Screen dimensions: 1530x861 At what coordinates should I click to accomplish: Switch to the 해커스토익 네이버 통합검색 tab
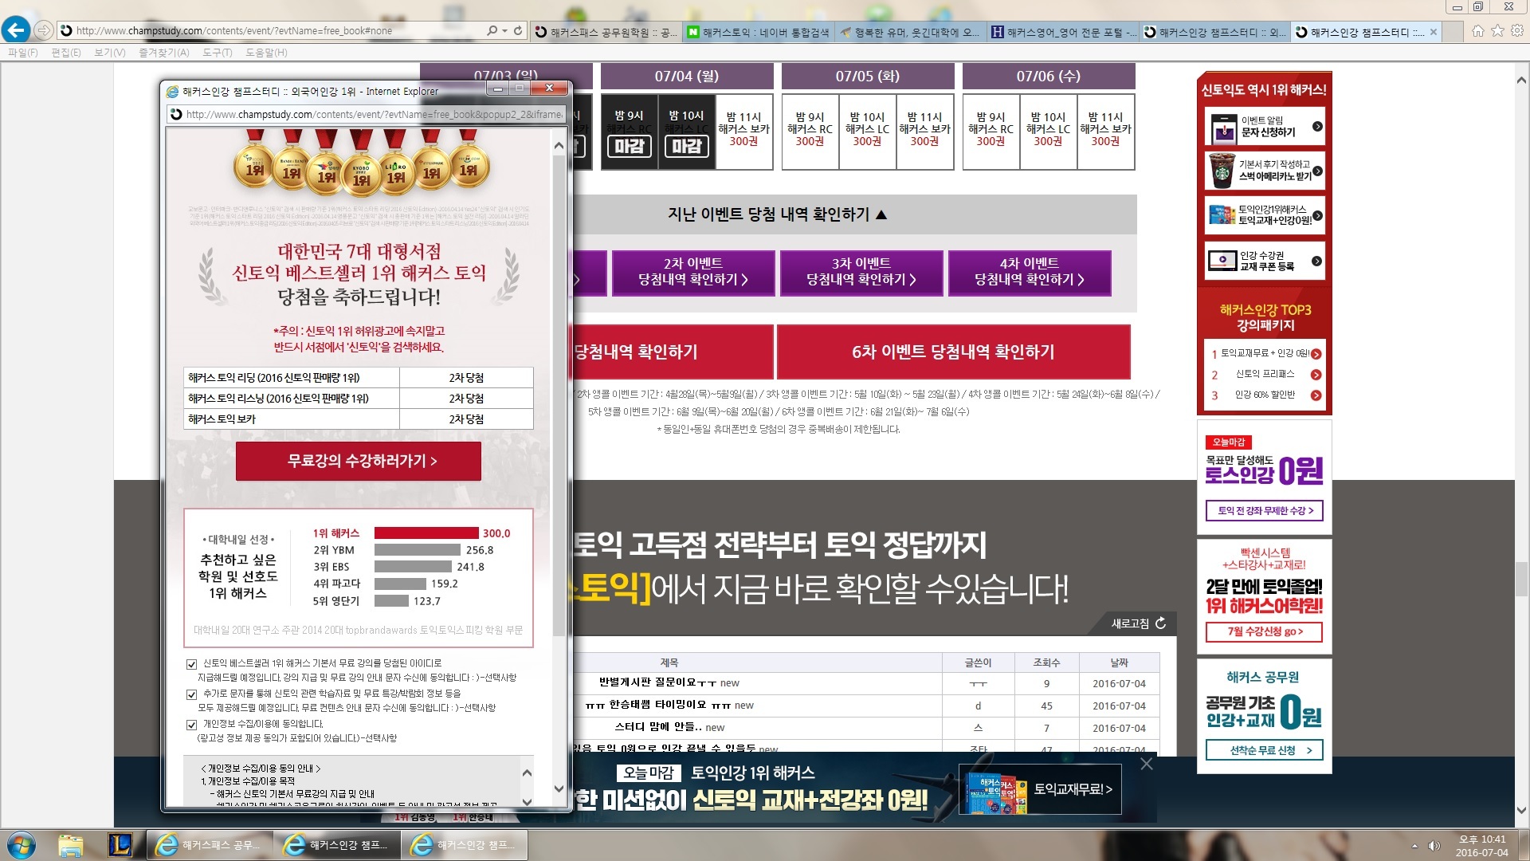(758, 32)
